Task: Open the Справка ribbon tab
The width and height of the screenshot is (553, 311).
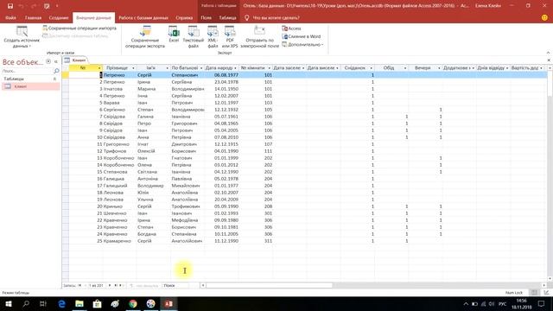Action: (x=184, y=17)
